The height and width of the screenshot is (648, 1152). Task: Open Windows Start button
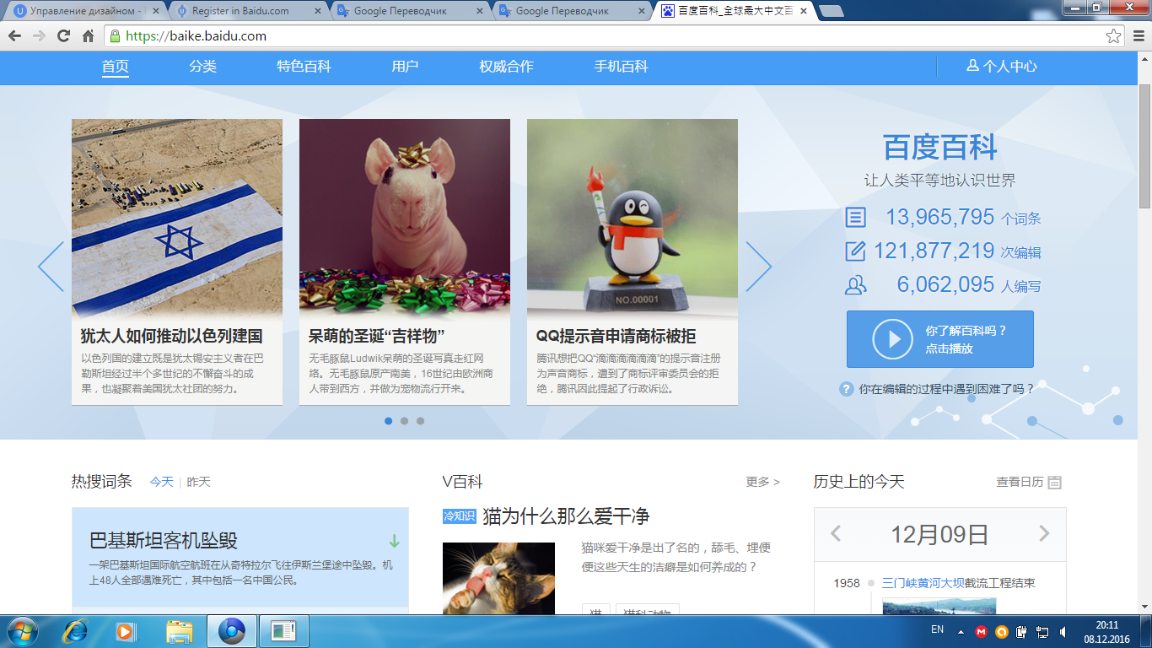click(x=22, y=631)
